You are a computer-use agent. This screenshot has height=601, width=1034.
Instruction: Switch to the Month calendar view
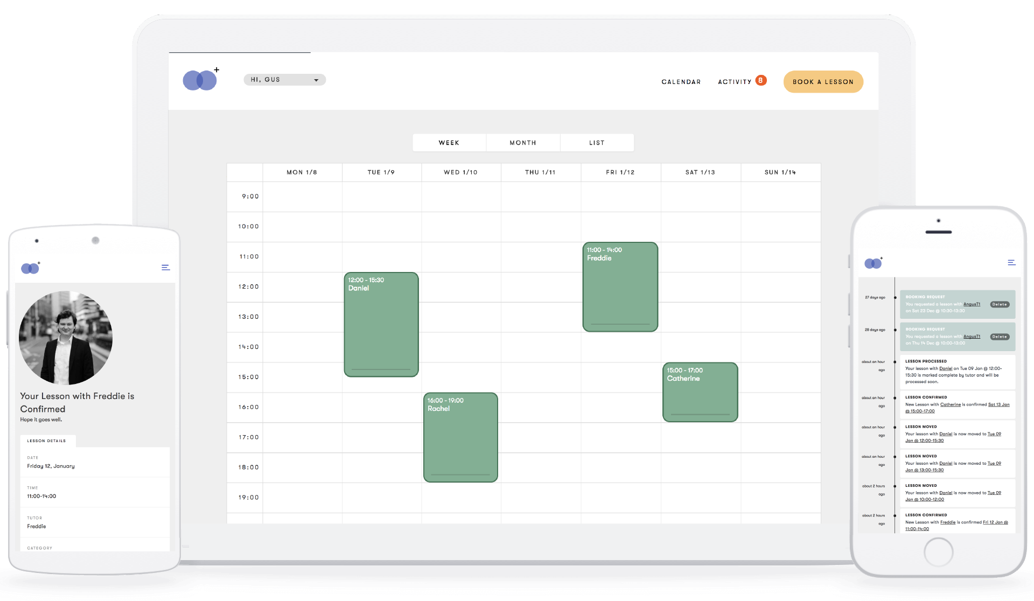(522, 143)
